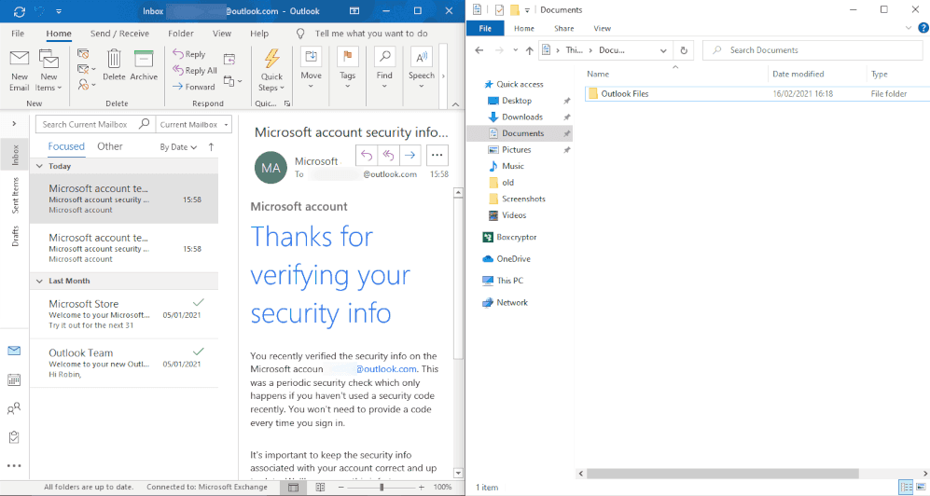Screen dimensions: 930x496
Task: Switch to Reading view in status bar
Action: (320, 487)
